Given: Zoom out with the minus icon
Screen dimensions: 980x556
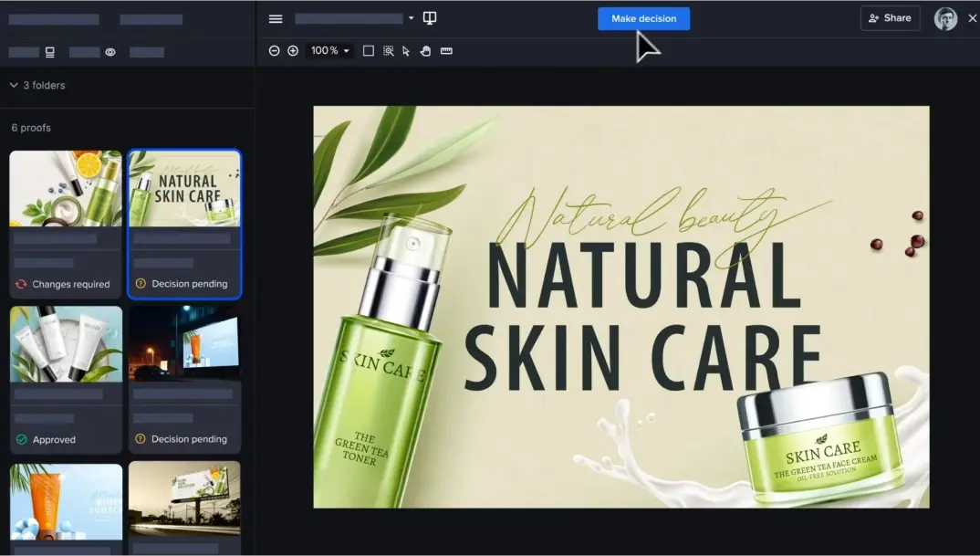Looking at the screenshot, I should point(274,51).
